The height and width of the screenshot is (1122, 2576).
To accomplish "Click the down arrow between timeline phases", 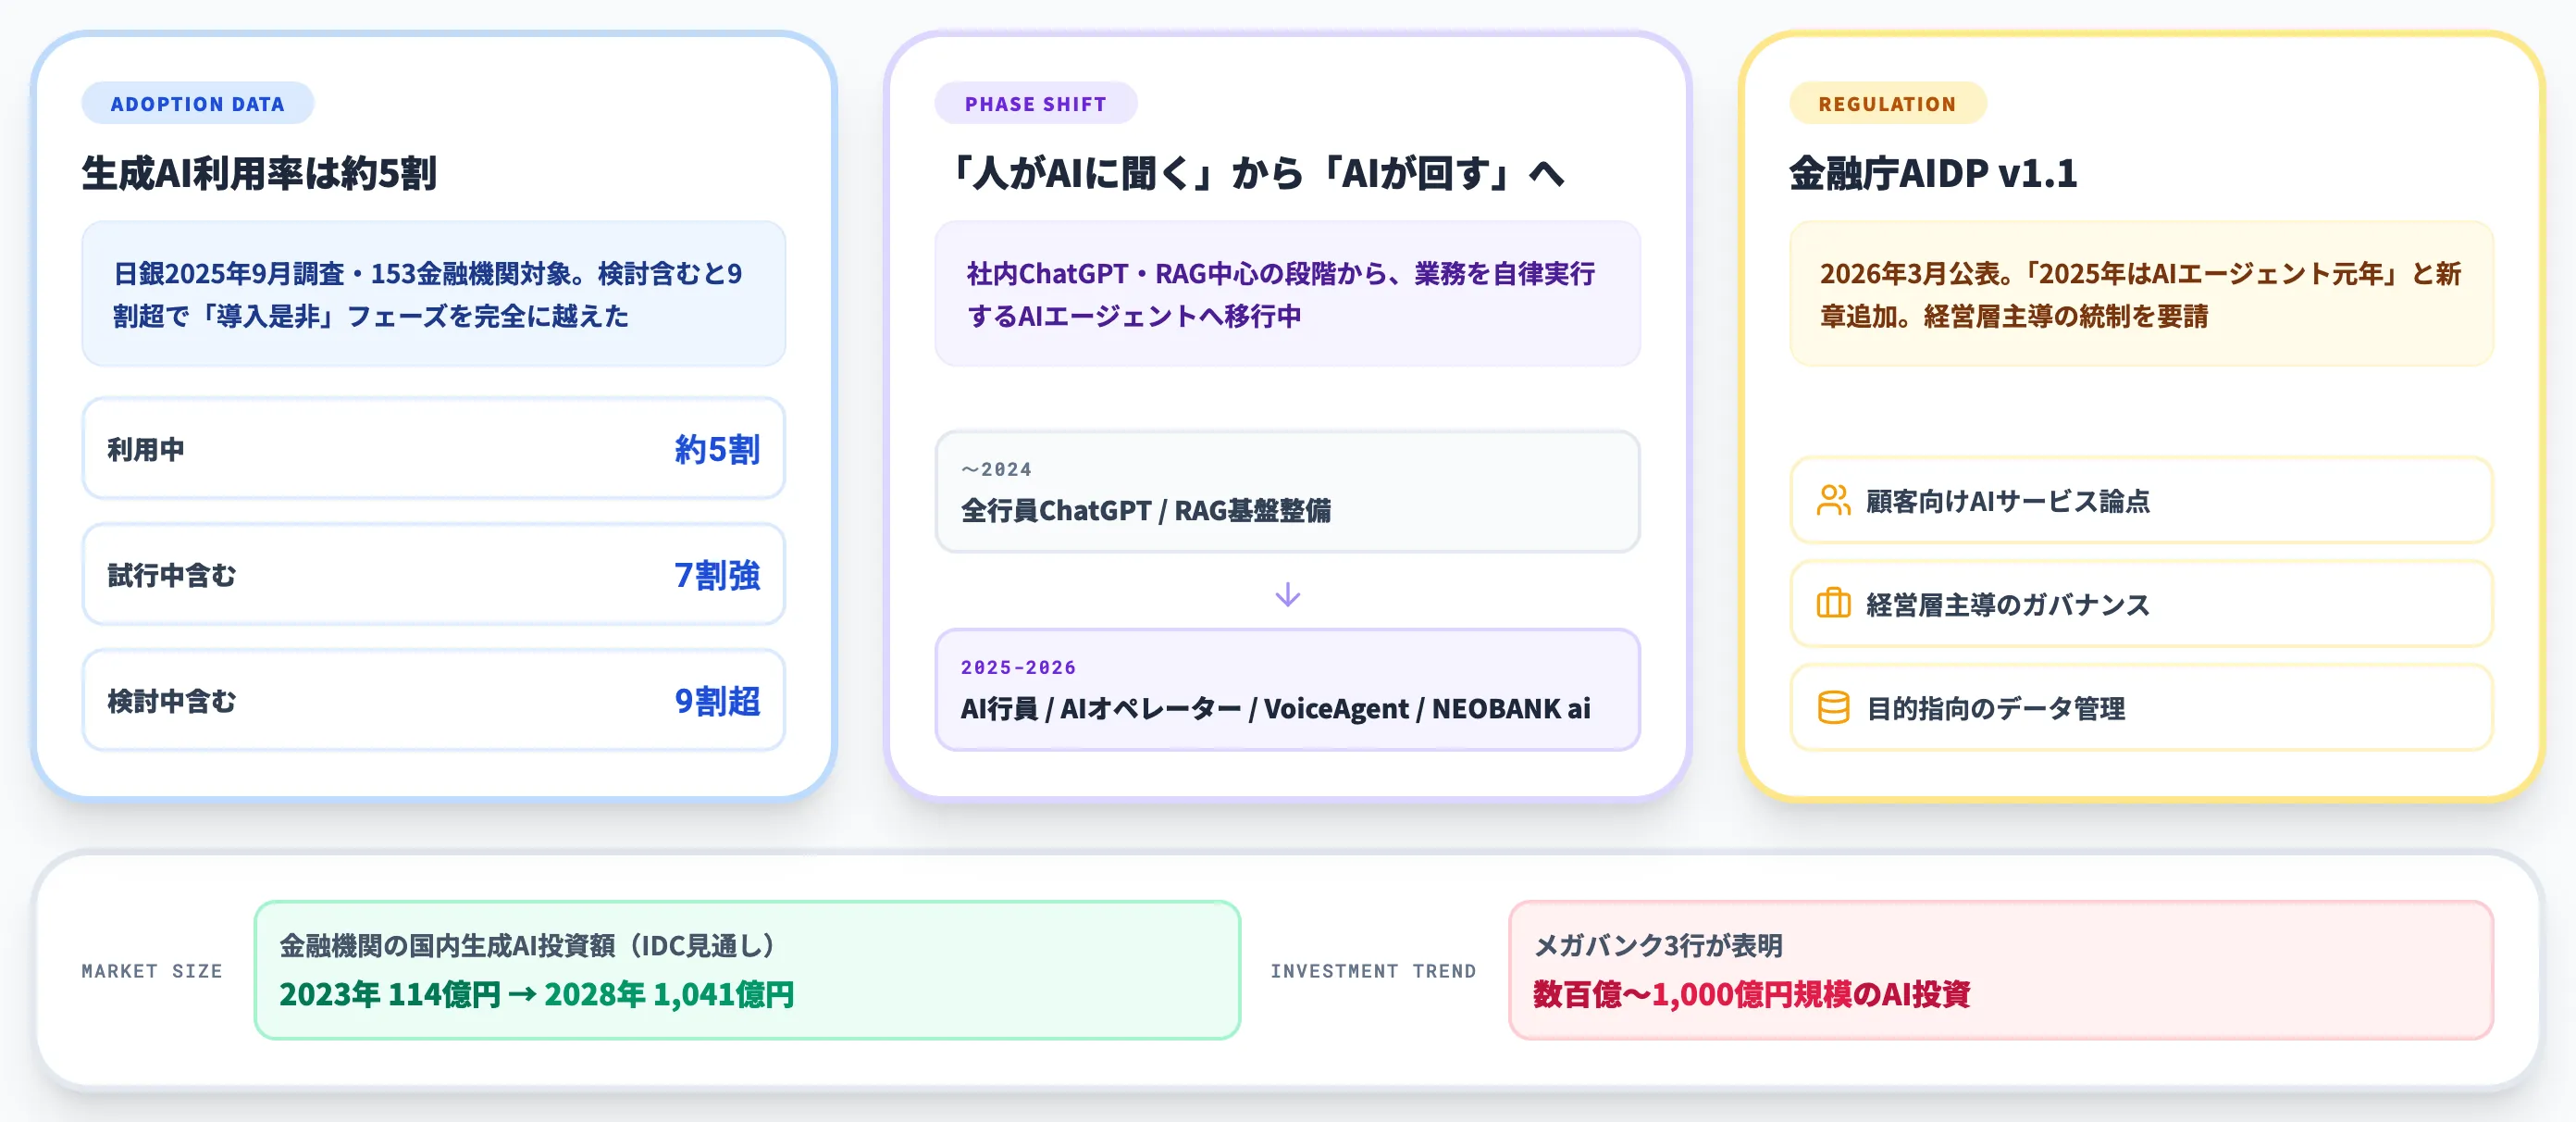I will (x=1287, y=594).
